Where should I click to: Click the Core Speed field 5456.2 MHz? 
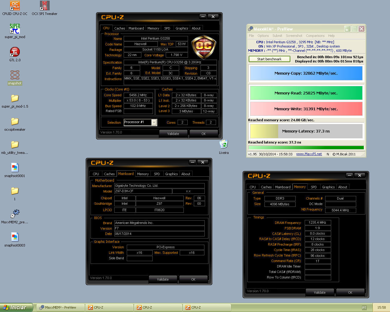[x=138, y=95]
